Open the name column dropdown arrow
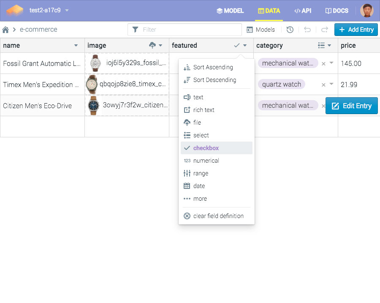Image resolution: width=380 pixels, height=303 pixels. click(76, 46)
